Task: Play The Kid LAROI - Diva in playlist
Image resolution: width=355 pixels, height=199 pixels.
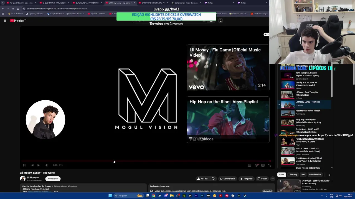Action: click(x=304, y=151)
